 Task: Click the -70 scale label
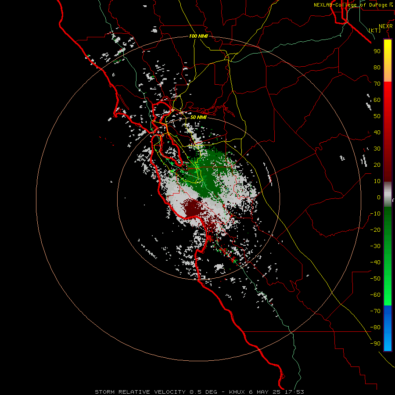pyautogui.click(x=375, y=311)
